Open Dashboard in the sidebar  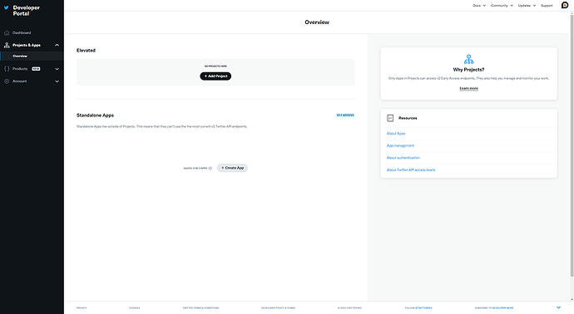(x=22, y=33)
